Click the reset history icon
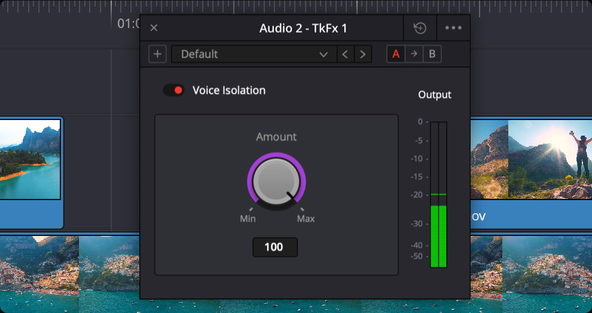The height and width of the screenshot is (313, 592). [x=420, y=28]
